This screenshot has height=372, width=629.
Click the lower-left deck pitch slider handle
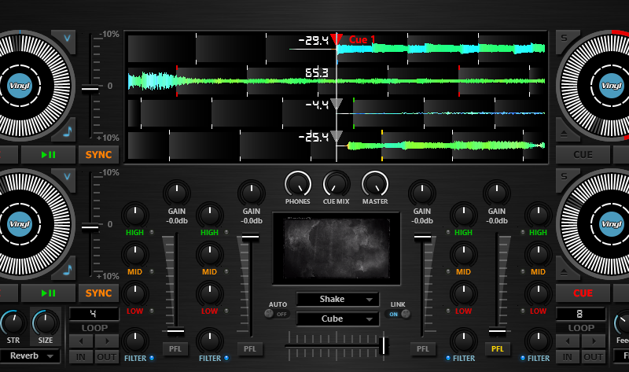90,228
